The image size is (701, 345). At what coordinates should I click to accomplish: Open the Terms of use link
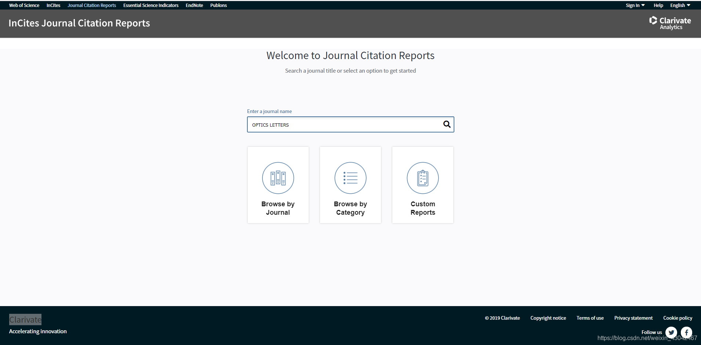[x=590, y=318]
